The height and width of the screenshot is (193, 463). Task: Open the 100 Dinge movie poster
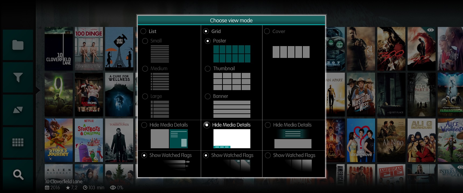point(89,49)
